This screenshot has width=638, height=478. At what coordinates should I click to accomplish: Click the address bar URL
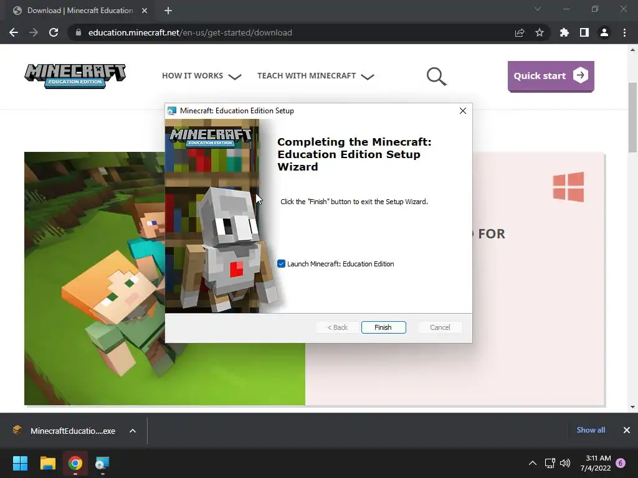[x=190, y=32]
